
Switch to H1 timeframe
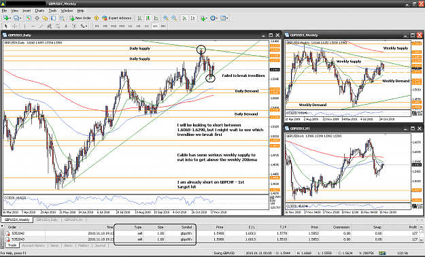pyautogui.click(x=130, y=26)
